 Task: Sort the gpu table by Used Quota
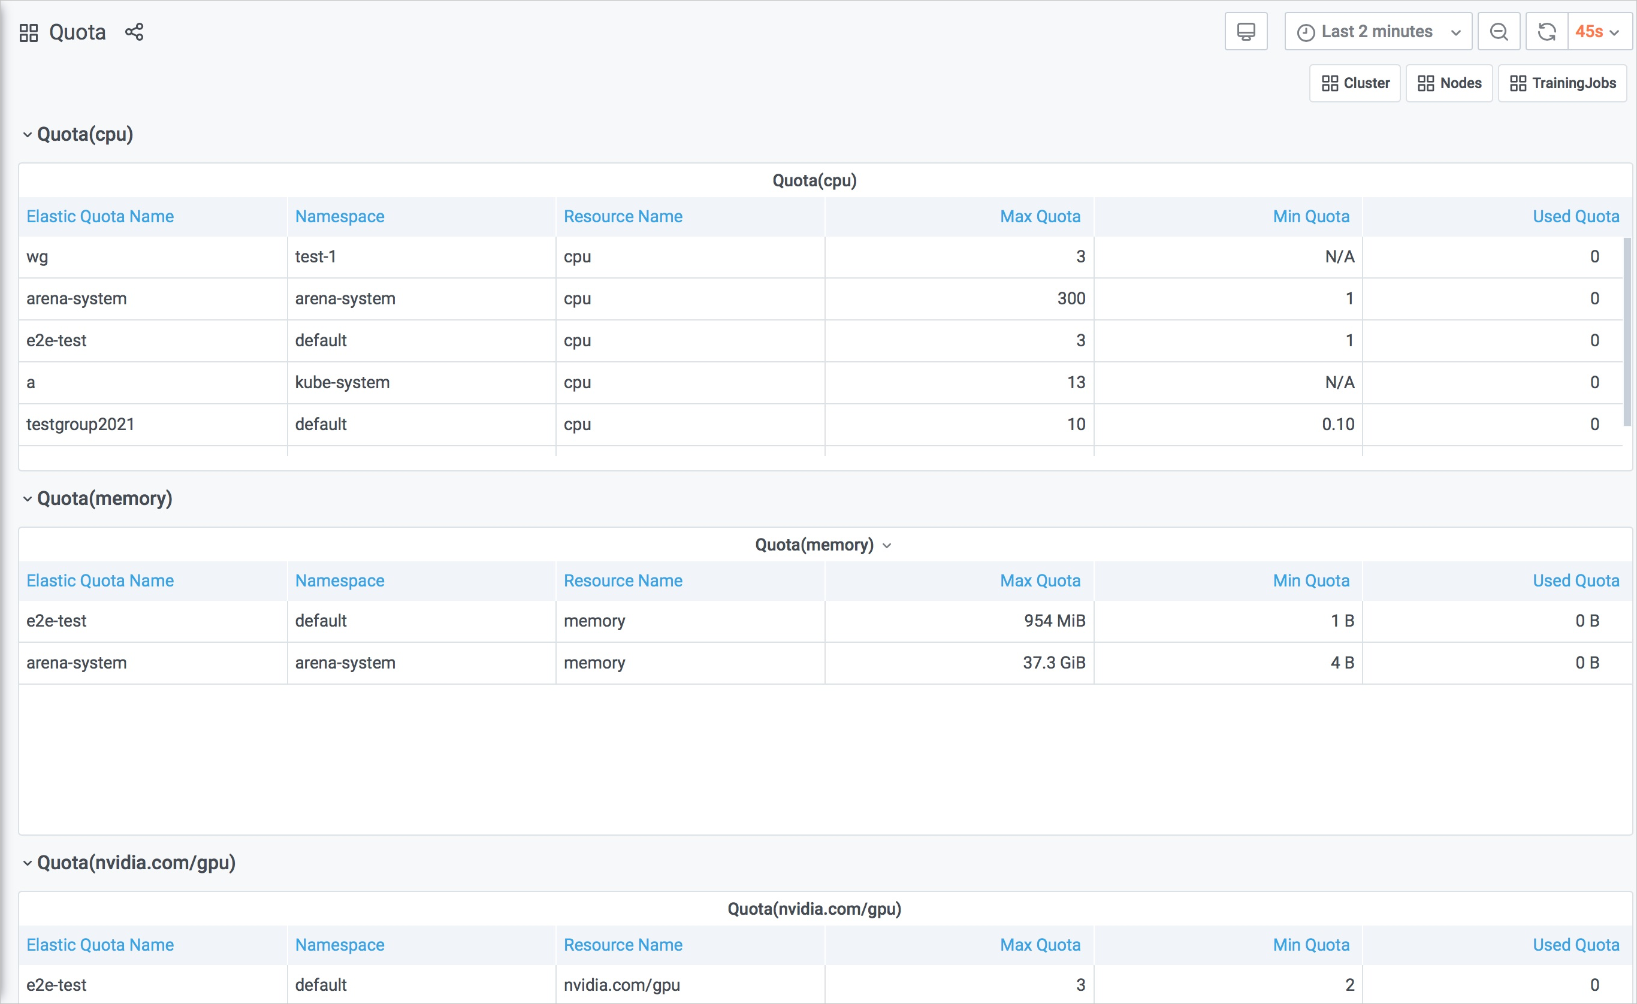(1575, 945)
